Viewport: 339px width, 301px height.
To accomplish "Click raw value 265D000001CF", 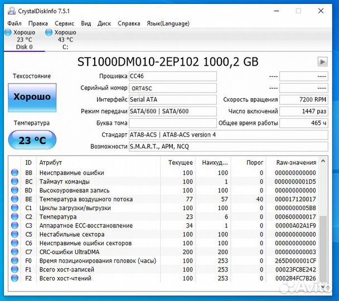I will [x=296, y=261].
